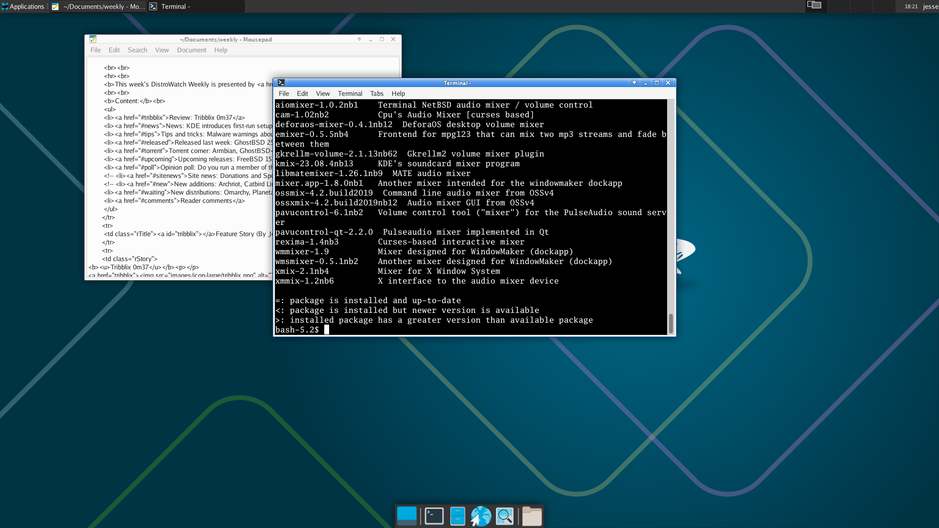Open the Terminal window's Help menu
The image size is (939, 528).
tap(398, 93)
